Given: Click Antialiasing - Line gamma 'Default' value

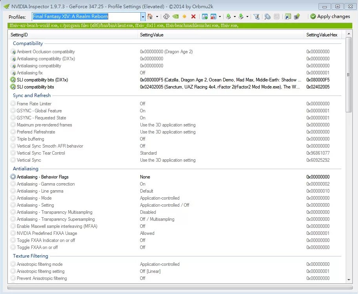Looking at the screenshot, I should click(146, 191).
